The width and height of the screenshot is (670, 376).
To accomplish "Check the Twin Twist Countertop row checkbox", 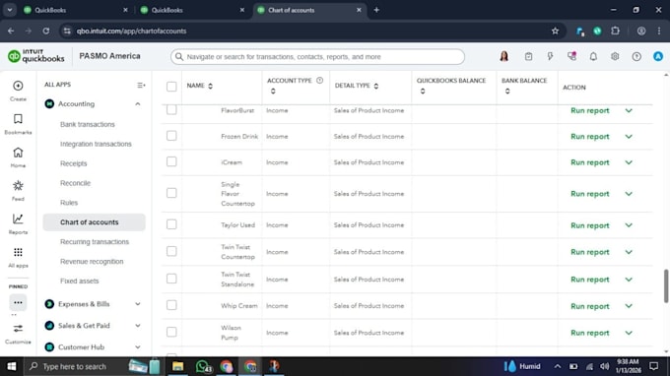I will click(x=171, y=251).
